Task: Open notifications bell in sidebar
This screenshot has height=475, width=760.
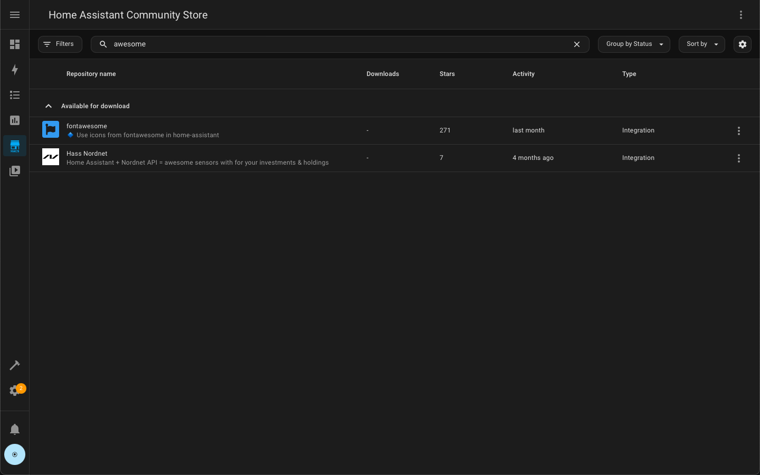Action: tap(15, 429)
